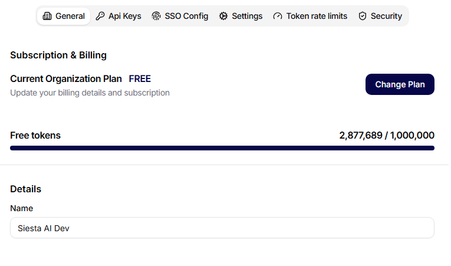Click the fingerprint icon for SSO Config
Screen dimensions: 451x266
coord(156,16)
